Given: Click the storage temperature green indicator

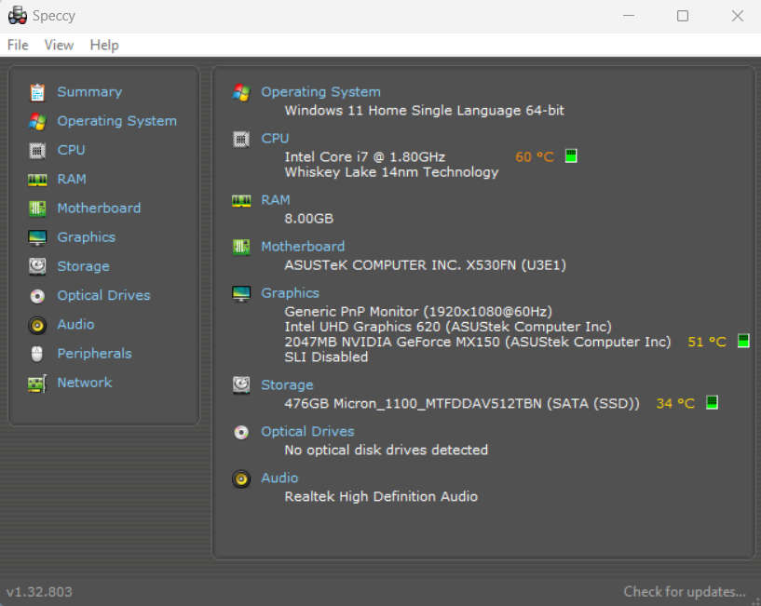Looking at the screenshot, I should [x=712, y=403].
